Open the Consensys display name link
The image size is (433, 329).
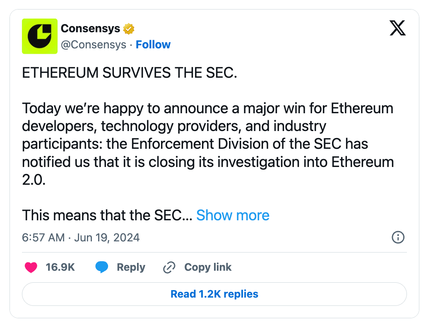pyautogui.click(x=90, y=29)
